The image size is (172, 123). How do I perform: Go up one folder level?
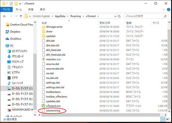[21, 16]
